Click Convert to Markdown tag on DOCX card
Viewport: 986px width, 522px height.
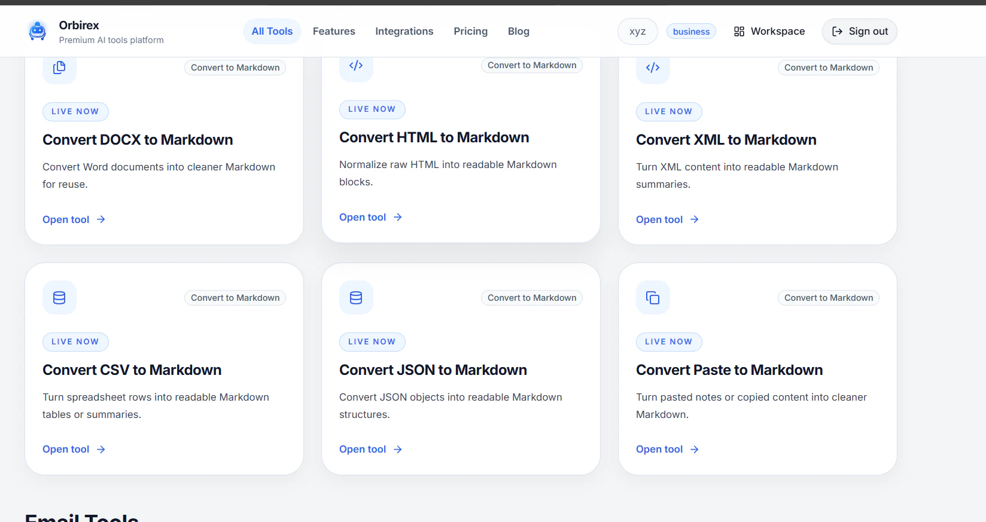(235, 68)
